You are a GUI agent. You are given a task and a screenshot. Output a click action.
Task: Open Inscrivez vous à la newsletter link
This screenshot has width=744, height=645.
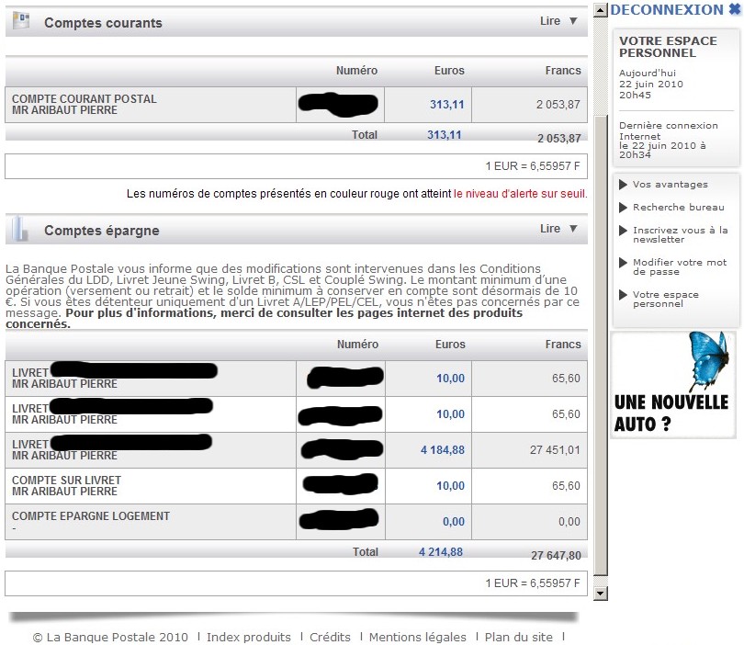[680, 234]
